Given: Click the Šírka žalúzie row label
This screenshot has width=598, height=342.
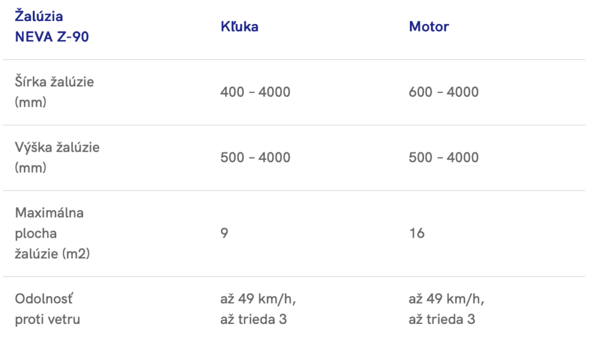Looking at the screenshot, I should tap(54, 82).
